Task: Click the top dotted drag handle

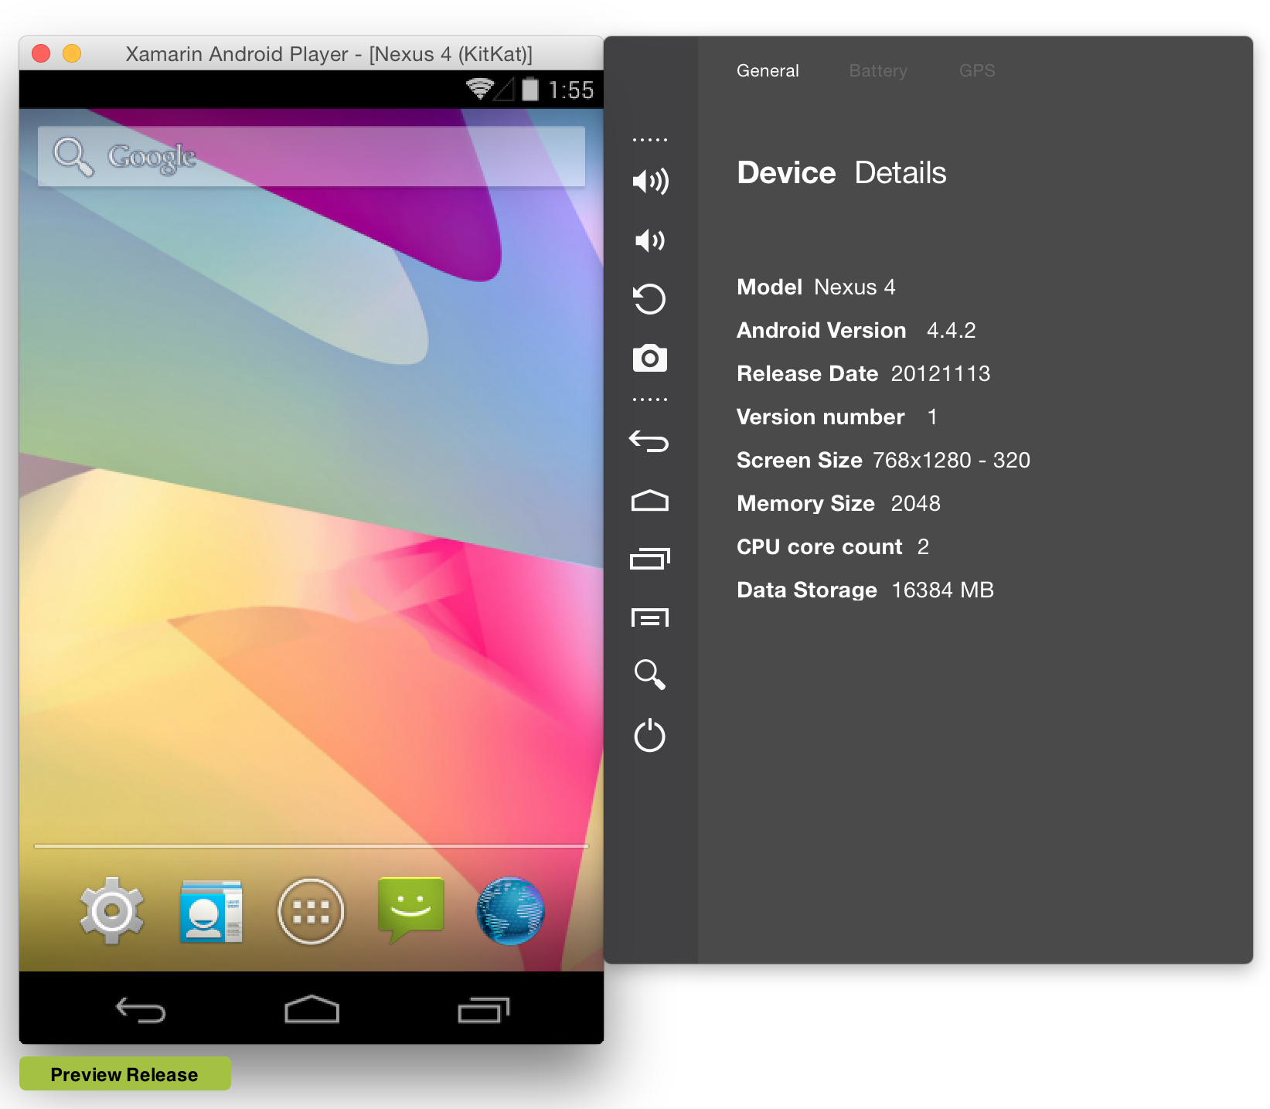Action: 649,140
